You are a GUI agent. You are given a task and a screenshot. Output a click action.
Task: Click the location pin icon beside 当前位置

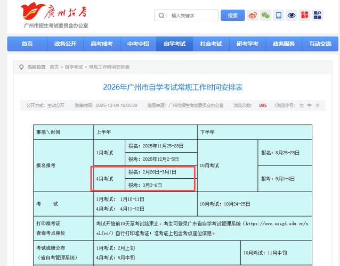[x=21, y=67]
